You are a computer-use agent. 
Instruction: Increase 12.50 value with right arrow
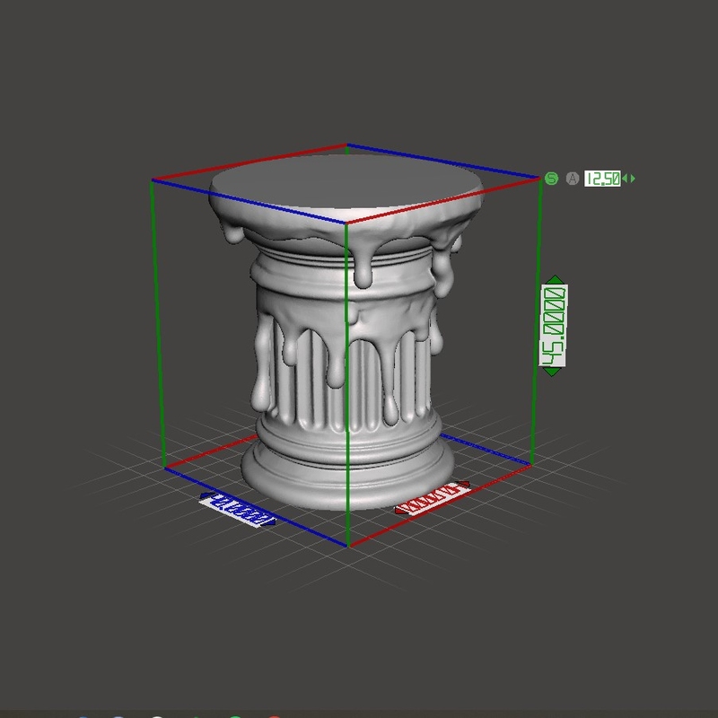tap(634, 179)
